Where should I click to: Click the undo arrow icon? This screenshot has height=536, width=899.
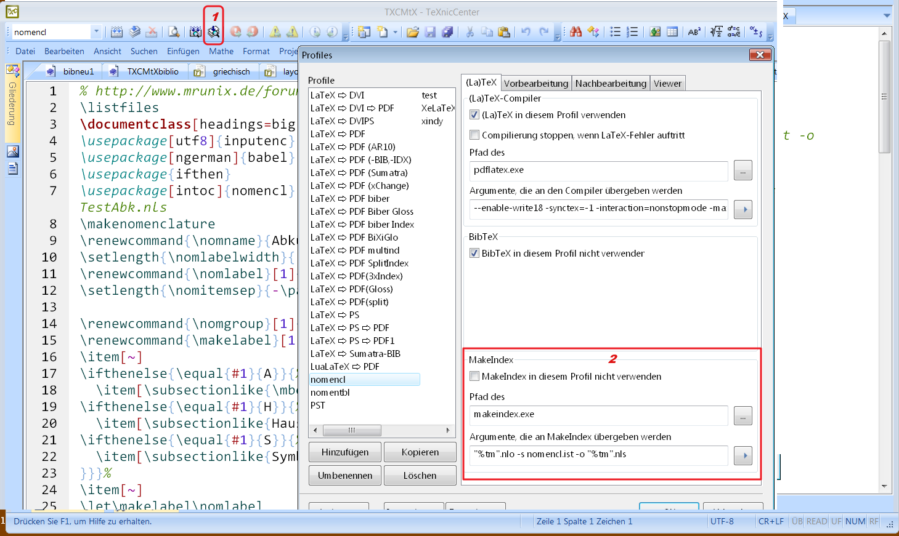pos(526,32)
